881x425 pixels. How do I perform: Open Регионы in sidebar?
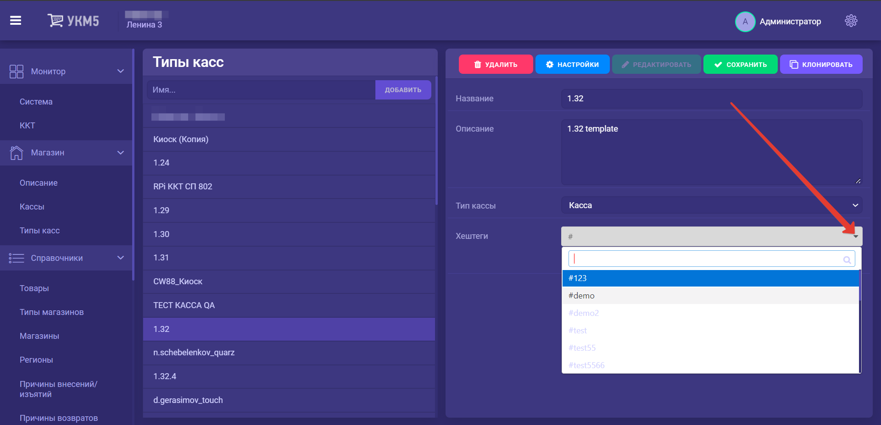click(36, 360)
